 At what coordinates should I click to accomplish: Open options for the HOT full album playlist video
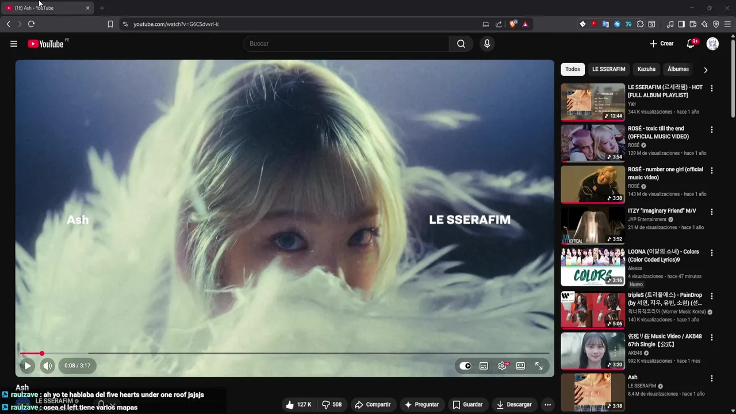pos(712,89)
